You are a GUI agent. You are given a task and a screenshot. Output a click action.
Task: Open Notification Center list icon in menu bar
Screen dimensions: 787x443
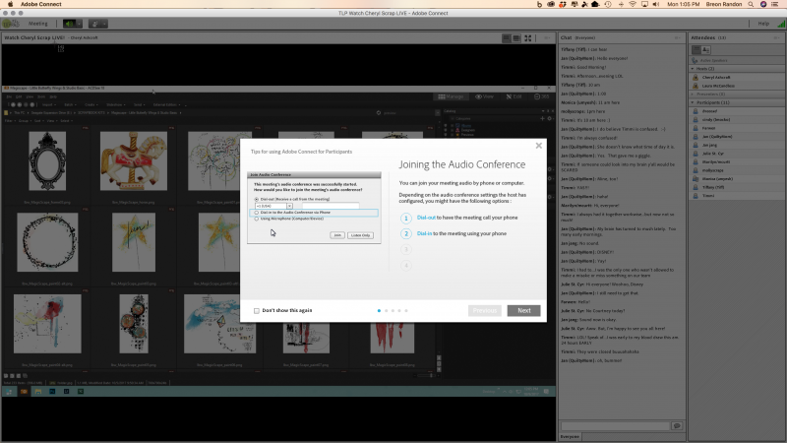775,4
